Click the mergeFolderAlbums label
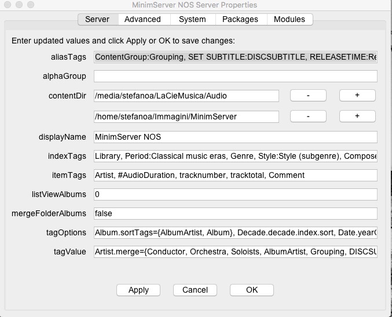 coord(49,213)
